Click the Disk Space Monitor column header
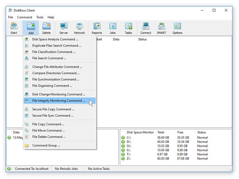This screenshot has height=179, width=239. click(140, 132)
